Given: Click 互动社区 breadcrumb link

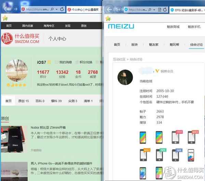Looking at the screenshot, I should click(x=119, y=59).
